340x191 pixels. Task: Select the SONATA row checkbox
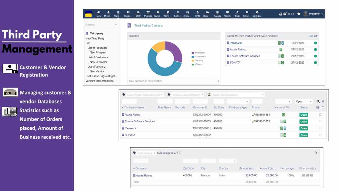pyautogui.click(x=320, y=135)
